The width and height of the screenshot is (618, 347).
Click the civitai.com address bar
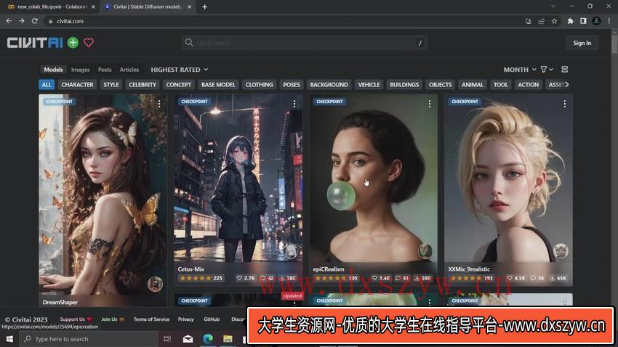pos(284,21)
